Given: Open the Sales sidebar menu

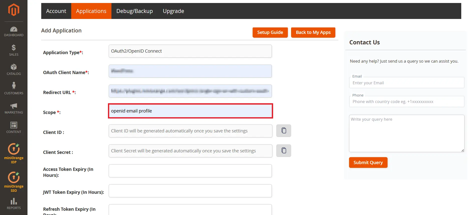Looking at the screenshot, I should tap(14, 50).
